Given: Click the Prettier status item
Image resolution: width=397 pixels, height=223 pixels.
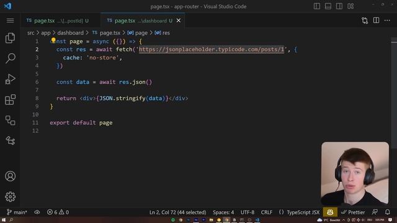Looking at the screenshot, I should 353,212.
